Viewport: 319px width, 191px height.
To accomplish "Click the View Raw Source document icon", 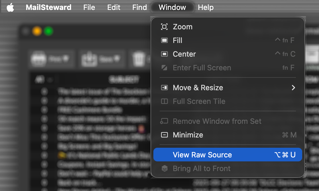I will click(x=164, y=155).
